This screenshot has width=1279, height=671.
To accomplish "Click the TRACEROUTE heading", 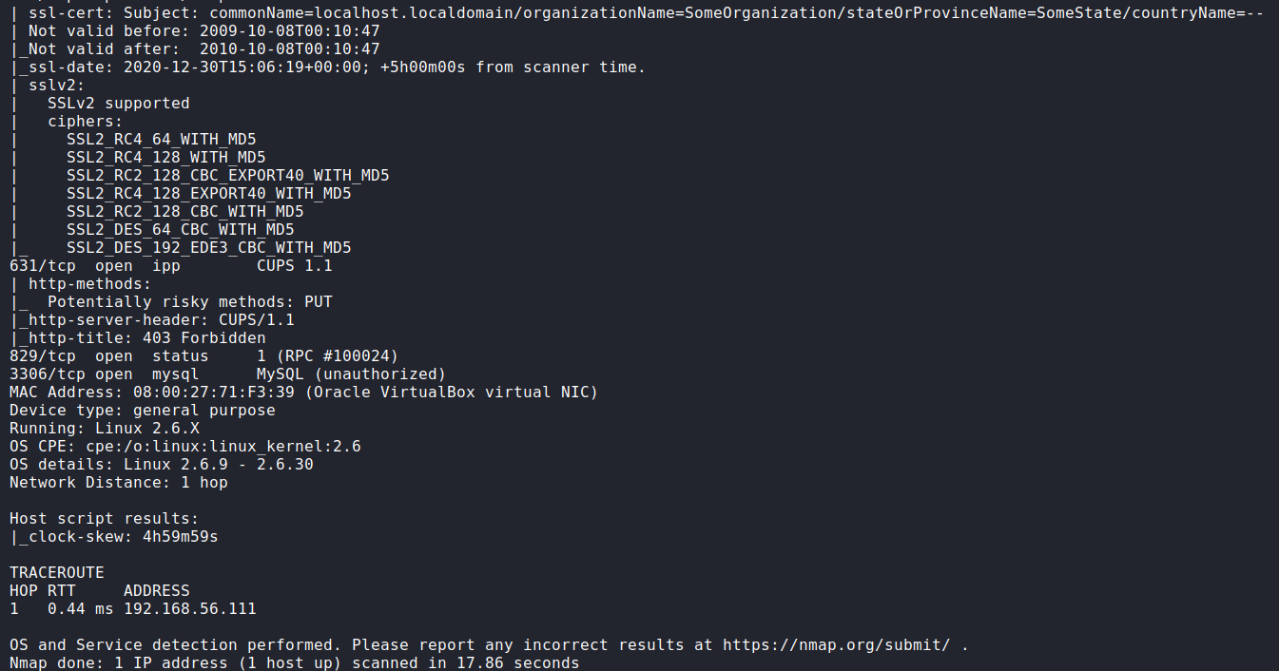I will (57, 573).
